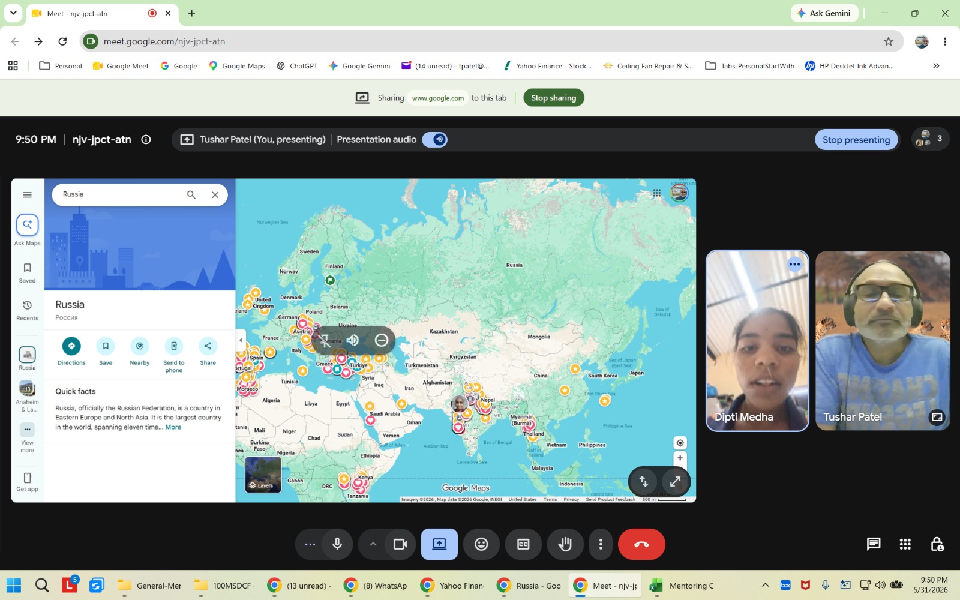960x600 pixels.
Task: Collapse the Maps side panel arrow
Action: pos(241,340)
